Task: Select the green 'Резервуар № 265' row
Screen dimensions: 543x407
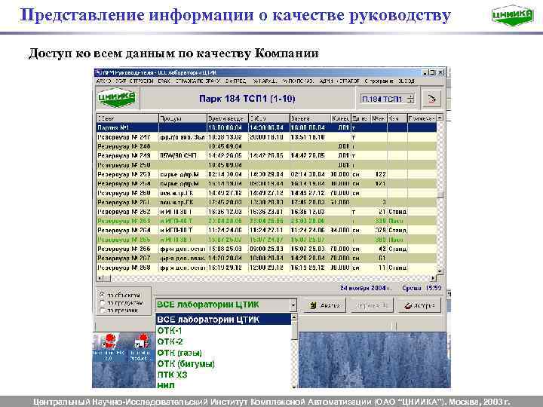Action: [x=266, y=240]
